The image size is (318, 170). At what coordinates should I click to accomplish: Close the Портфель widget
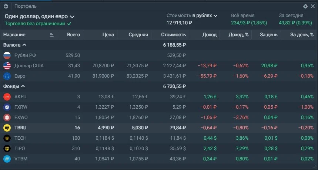tap(313, 6)
